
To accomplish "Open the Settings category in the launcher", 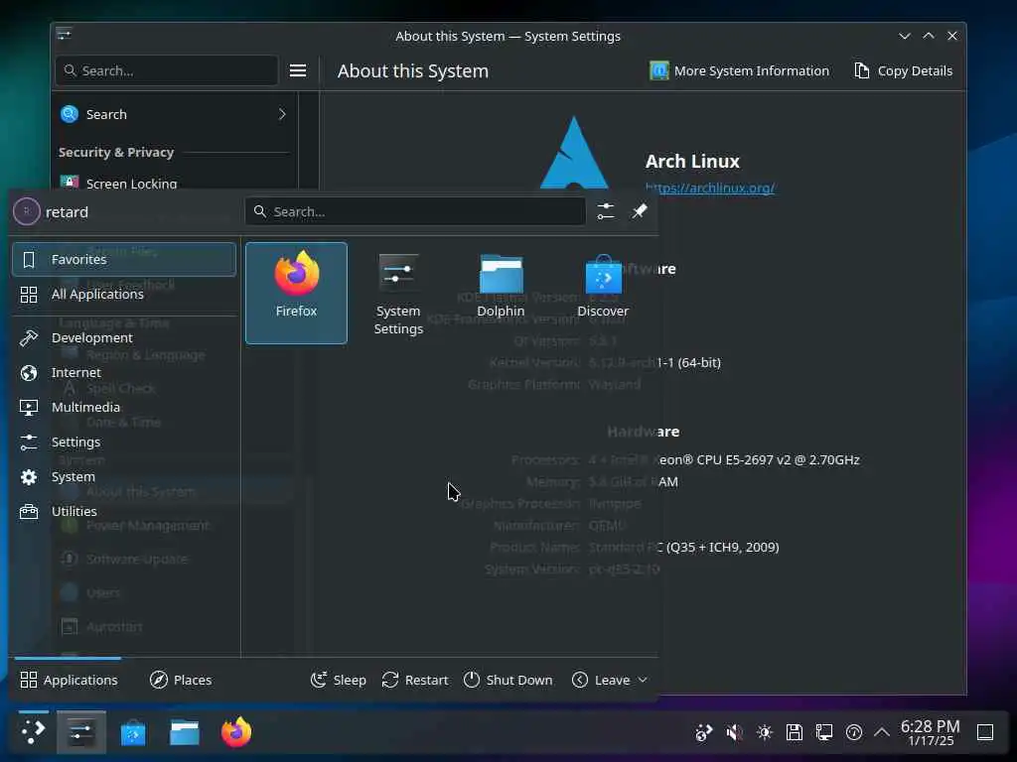I will [124, 442].
